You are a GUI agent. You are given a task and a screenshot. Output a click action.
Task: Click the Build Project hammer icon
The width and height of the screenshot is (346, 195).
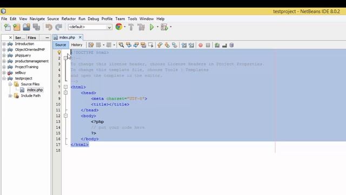pos(131,27)
